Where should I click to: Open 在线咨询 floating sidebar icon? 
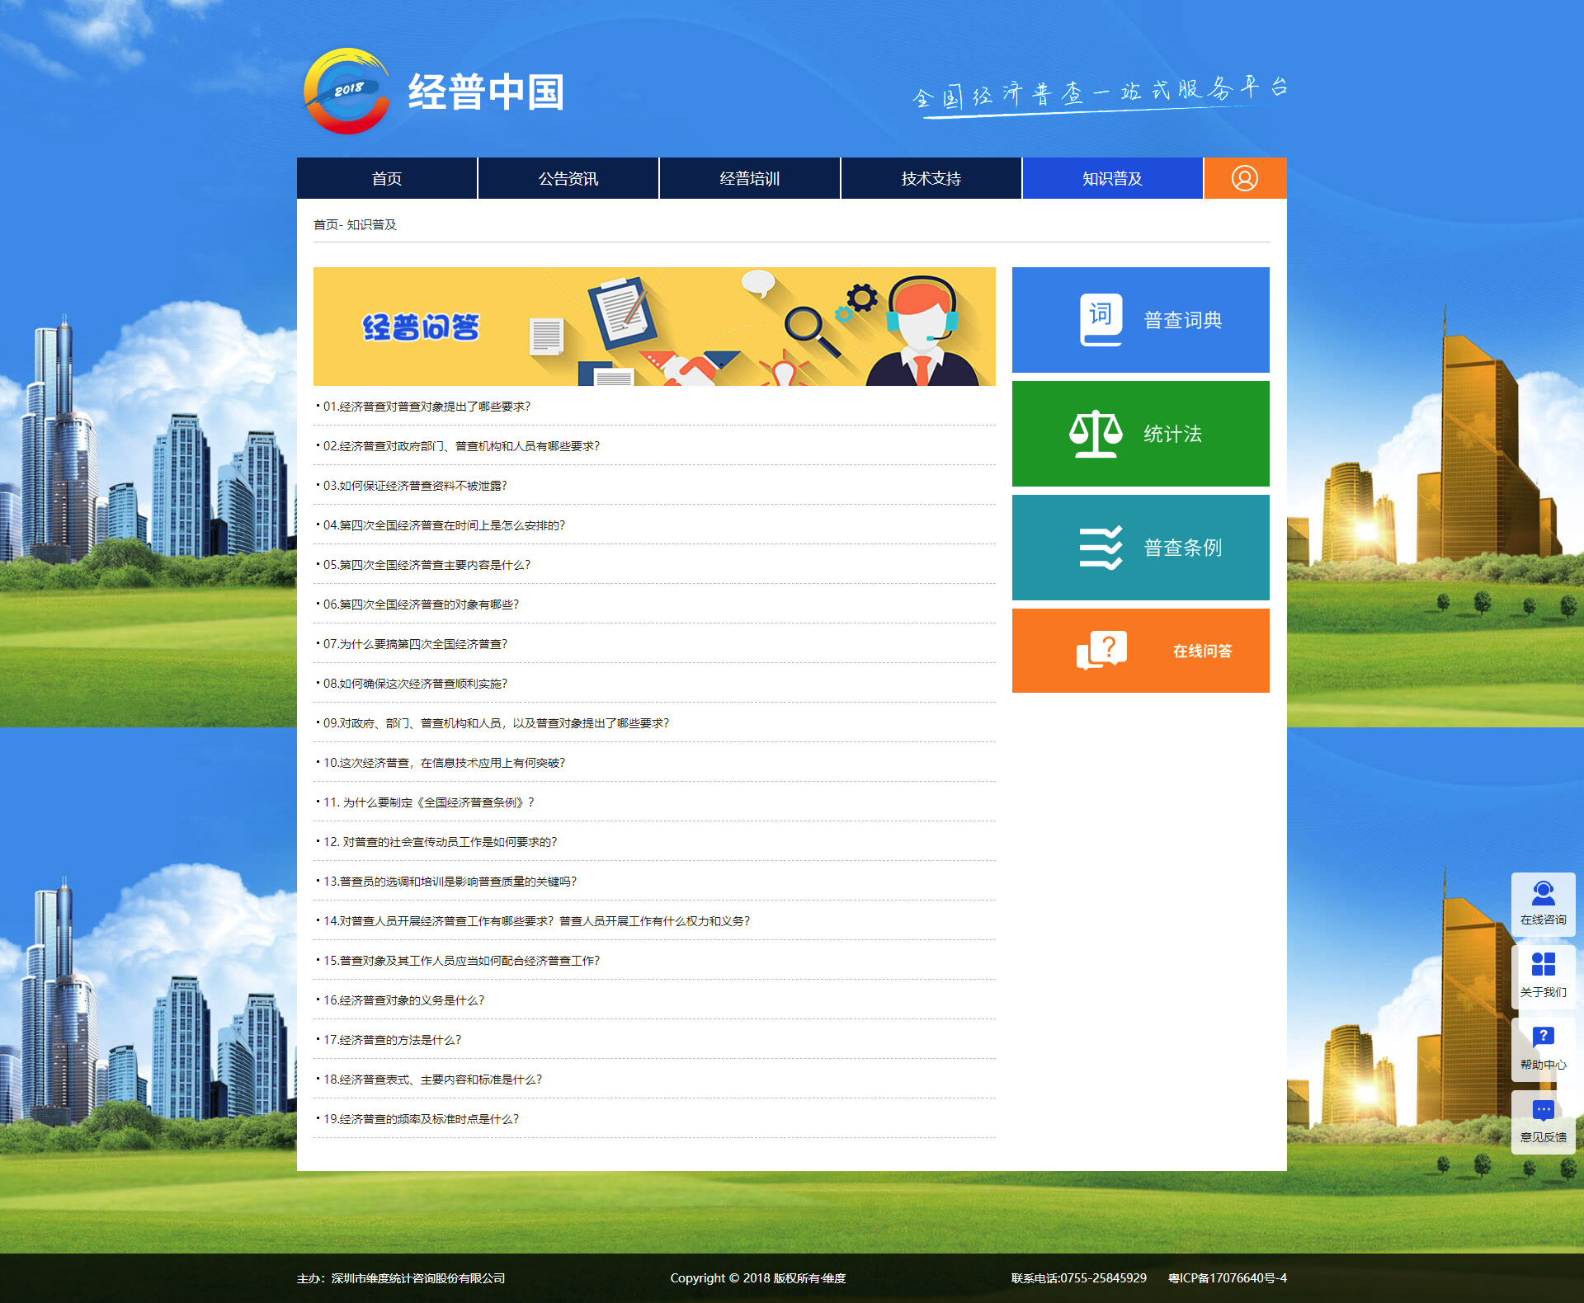click(1543, 894)
